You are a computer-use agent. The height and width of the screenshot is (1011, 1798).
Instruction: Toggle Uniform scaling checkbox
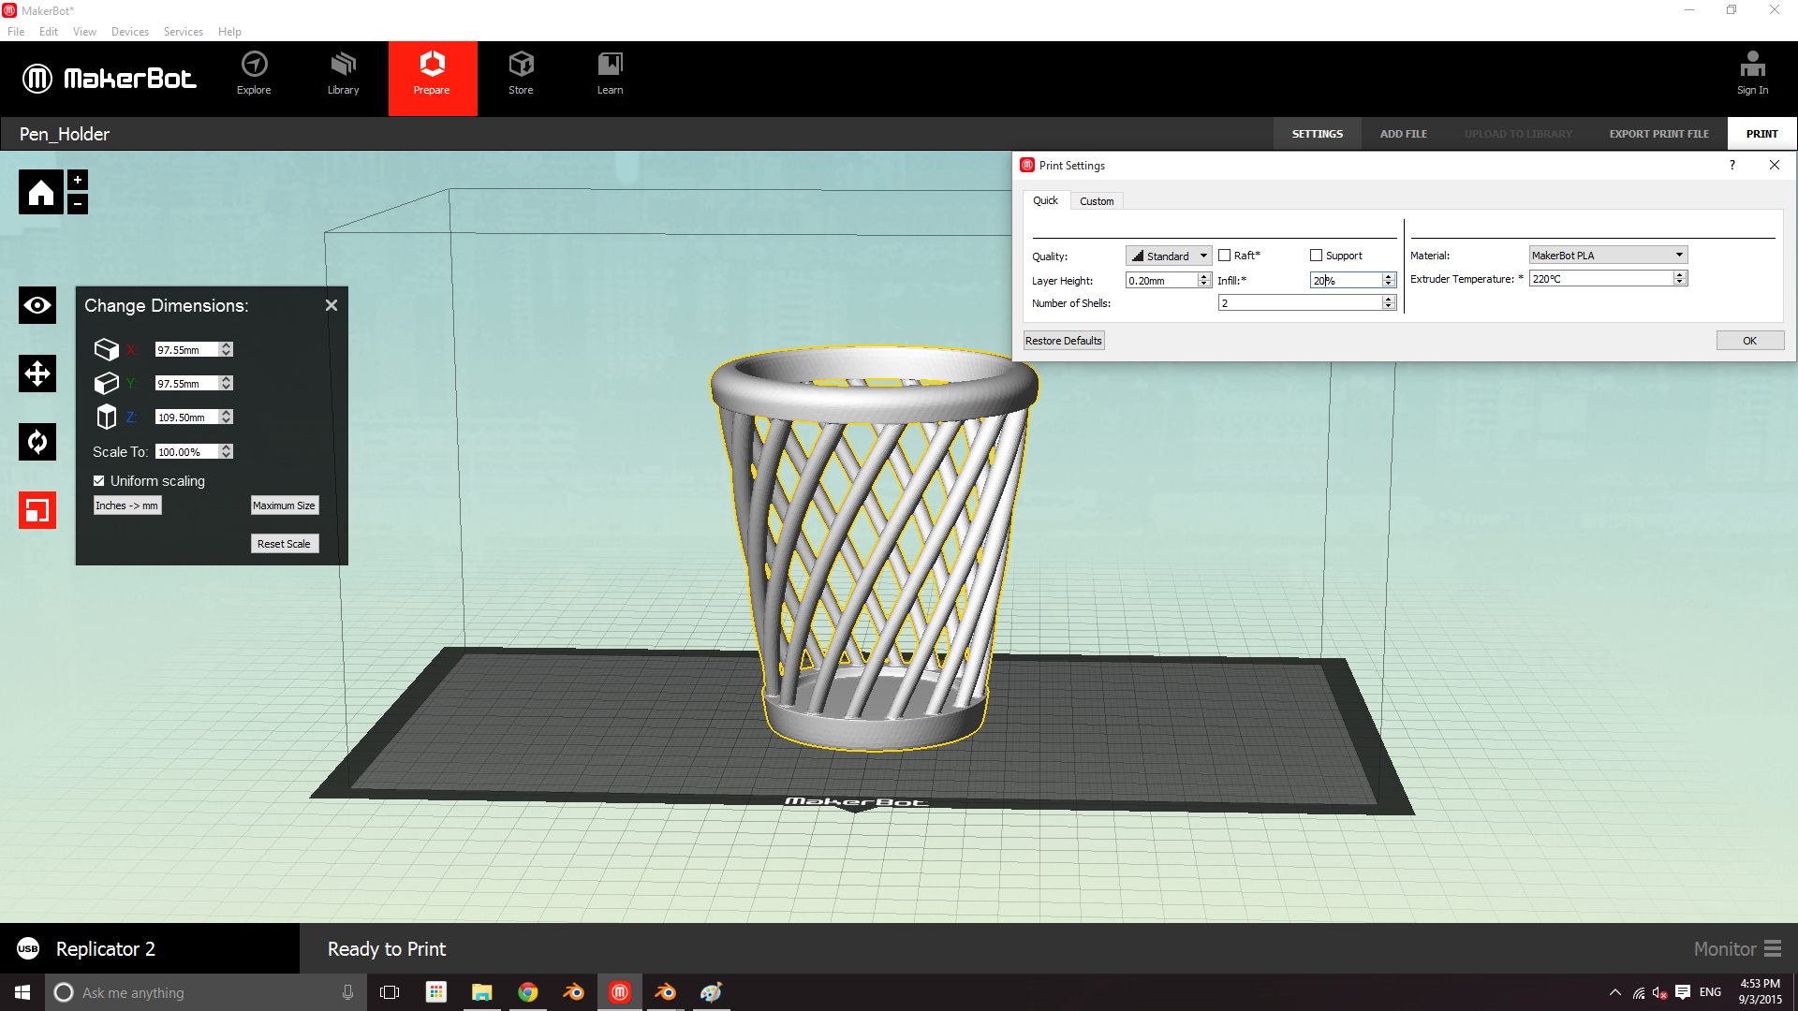pyautogui.click(x=99, y=480)
